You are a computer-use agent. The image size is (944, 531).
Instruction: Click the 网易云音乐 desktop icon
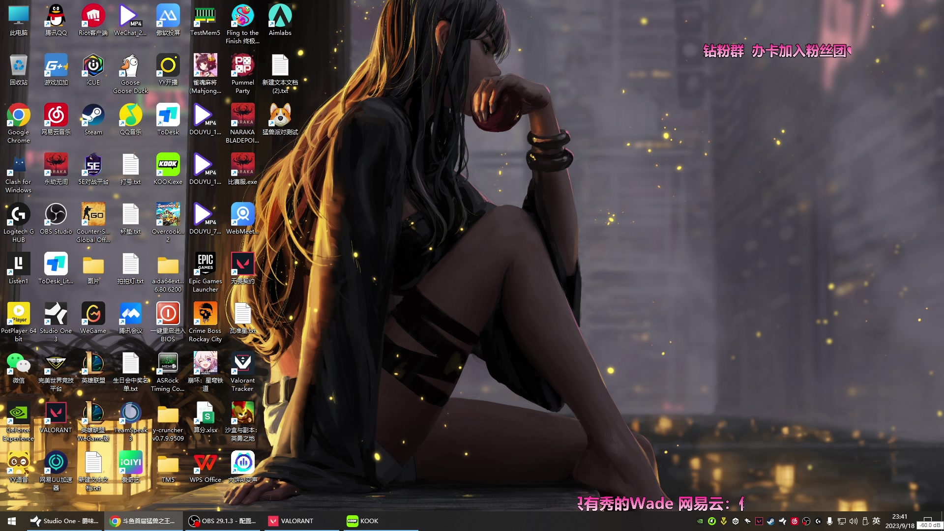[x=56, y=119]
